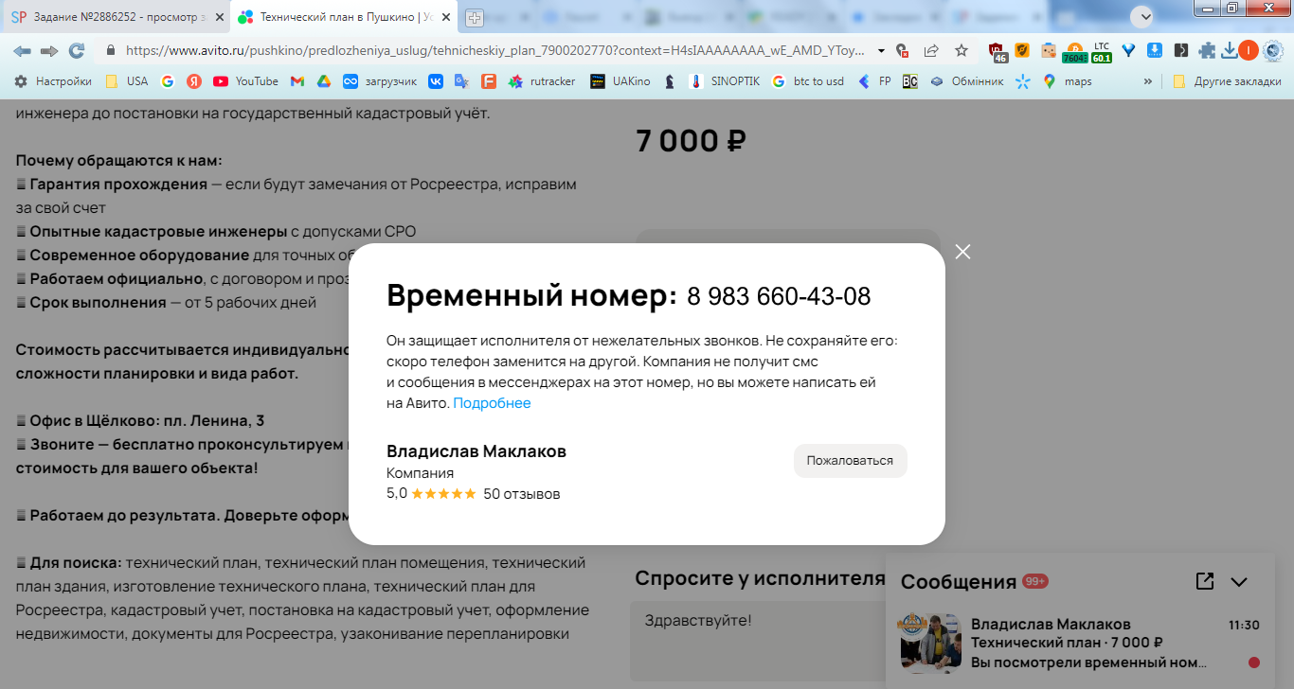The image size is (1294, 689).
Task: Open a new browser tab
Action: [474, 17]
